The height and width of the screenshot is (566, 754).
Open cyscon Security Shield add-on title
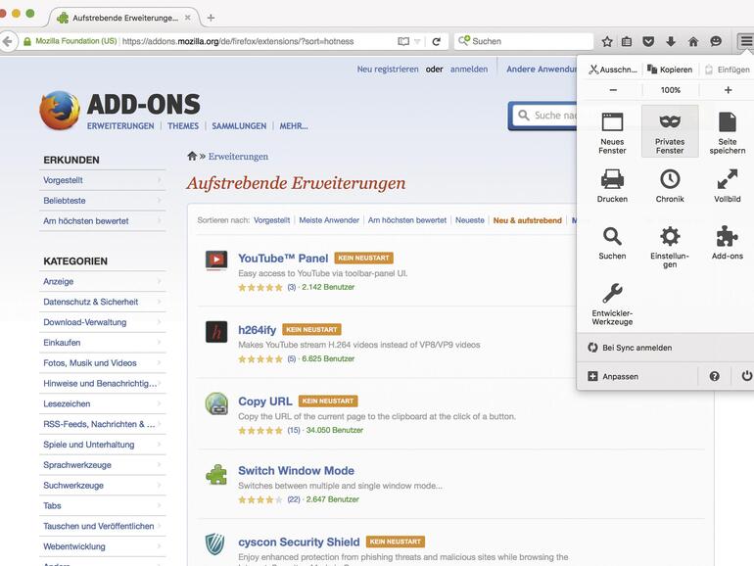pyautogui.click(x=299, y=542)
